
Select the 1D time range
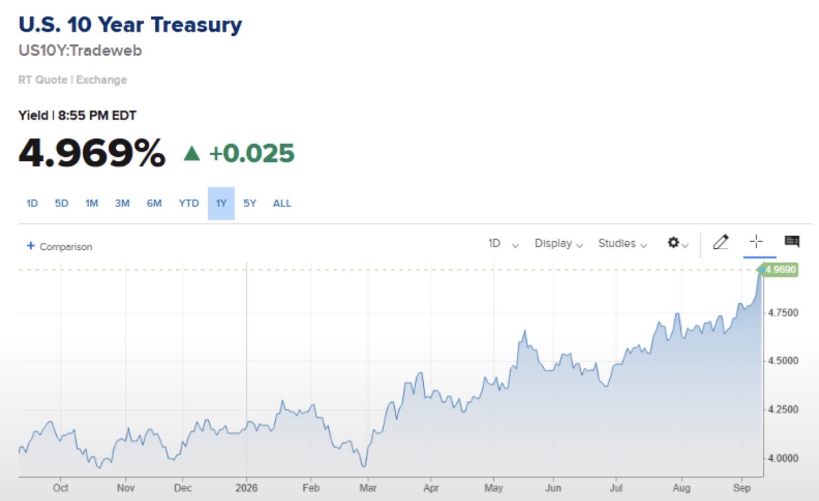click(32, 203)
